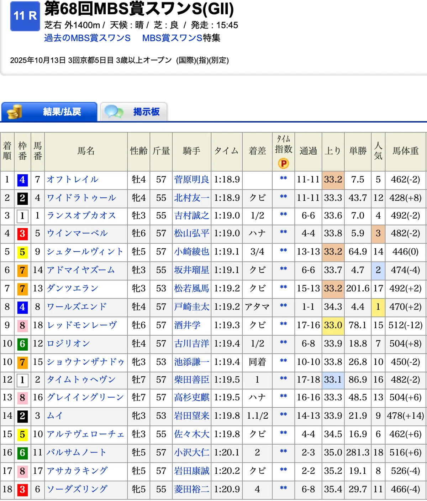Click the 33.1 上り cell

pos(333,380)
